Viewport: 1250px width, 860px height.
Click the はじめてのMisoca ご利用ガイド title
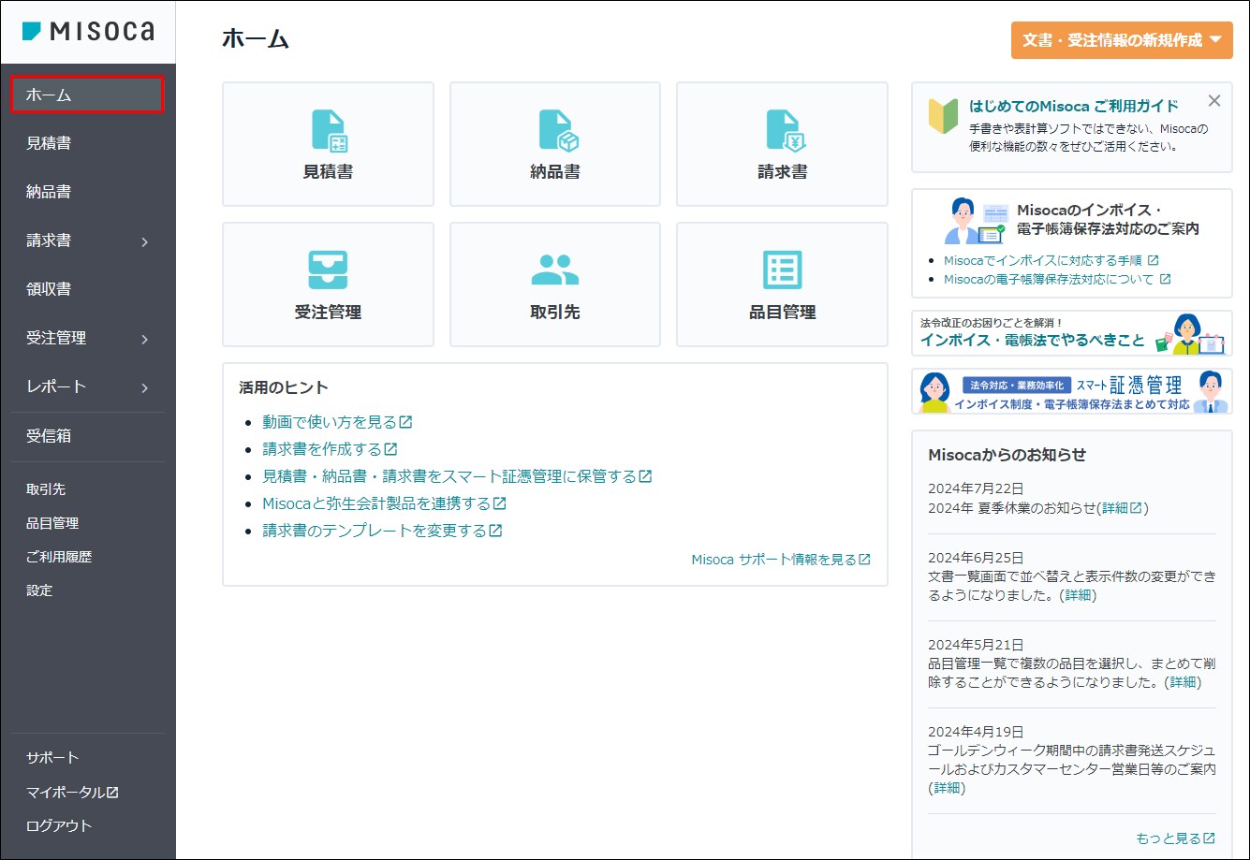(x=1074, y=106)
